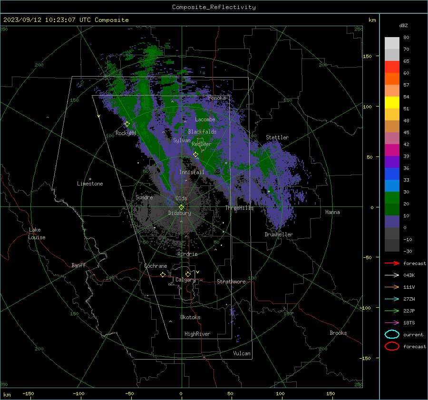Click the Brooks city label
Image resolution: width=428 pixels, height=400 pixels.
click(x=338, y=333)
